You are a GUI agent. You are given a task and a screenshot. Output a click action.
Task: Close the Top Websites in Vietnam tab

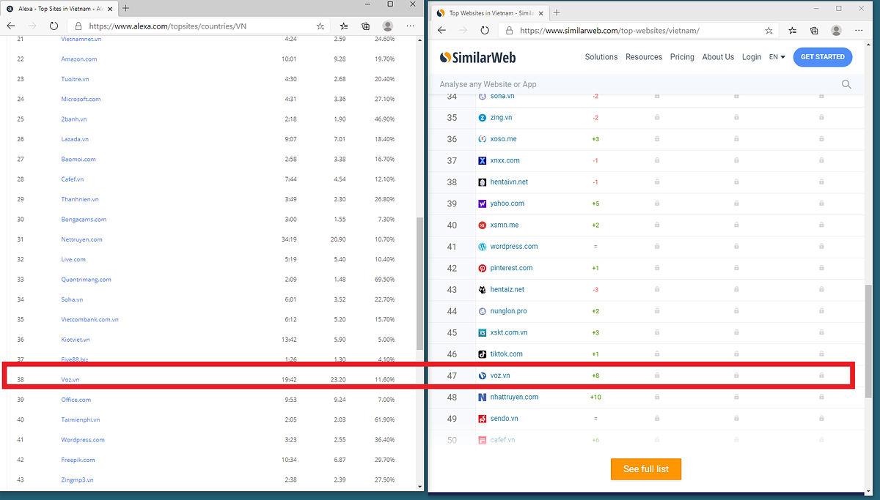[541, 13]
